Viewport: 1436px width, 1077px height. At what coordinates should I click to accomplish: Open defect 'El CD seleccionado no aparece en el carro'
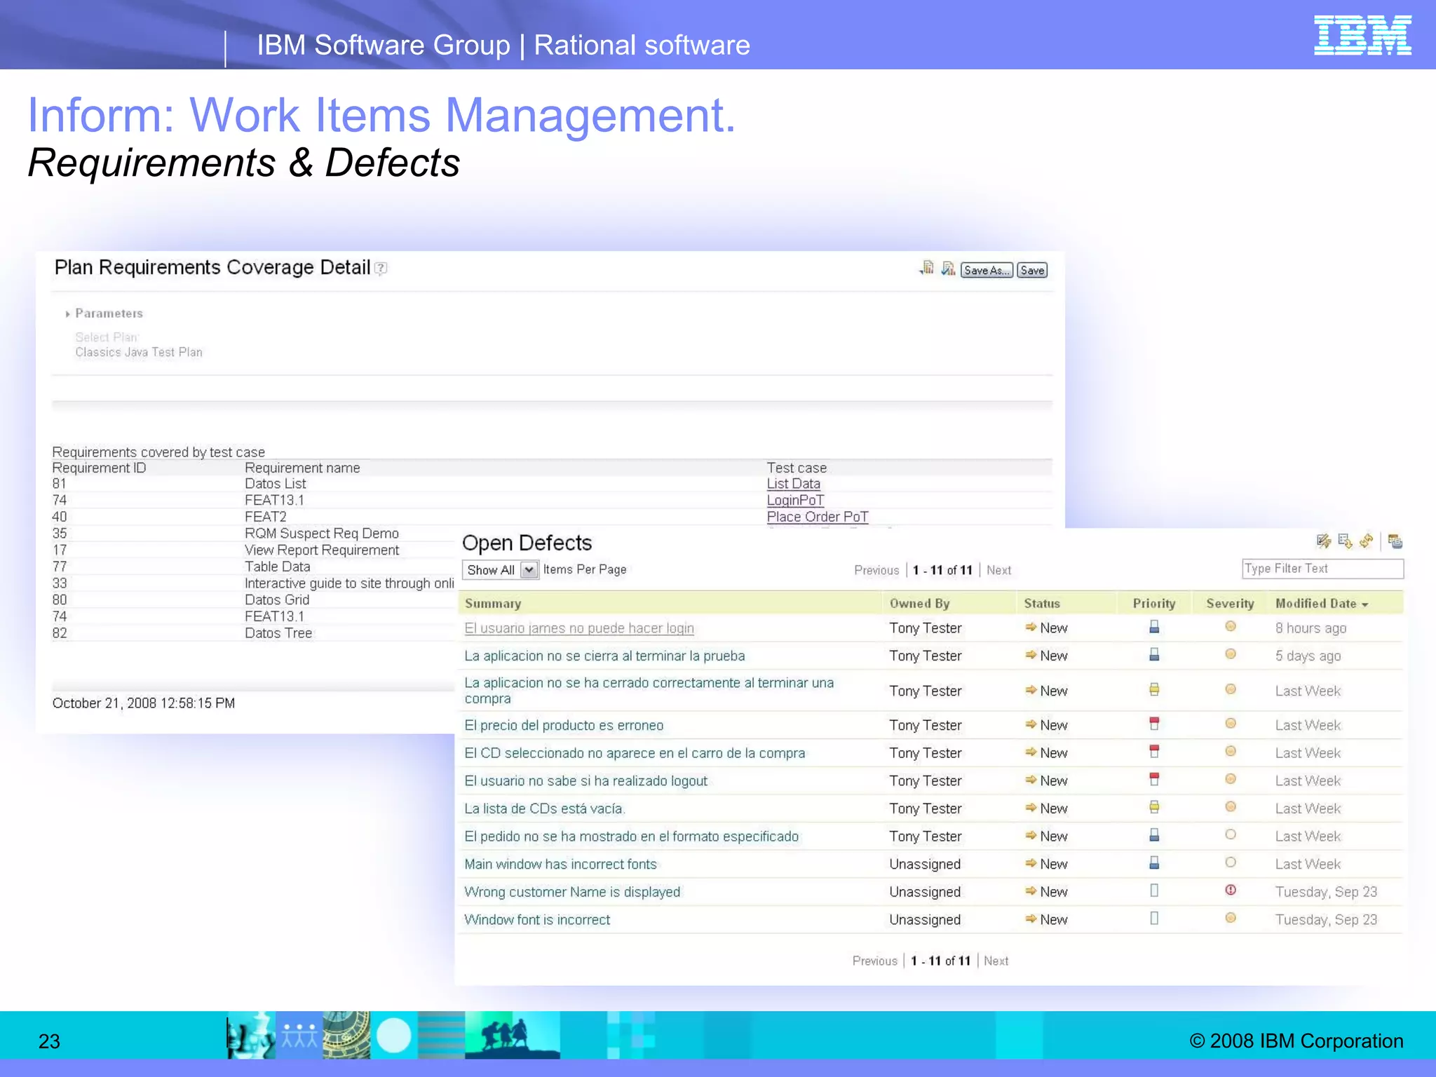coord(635,753)
